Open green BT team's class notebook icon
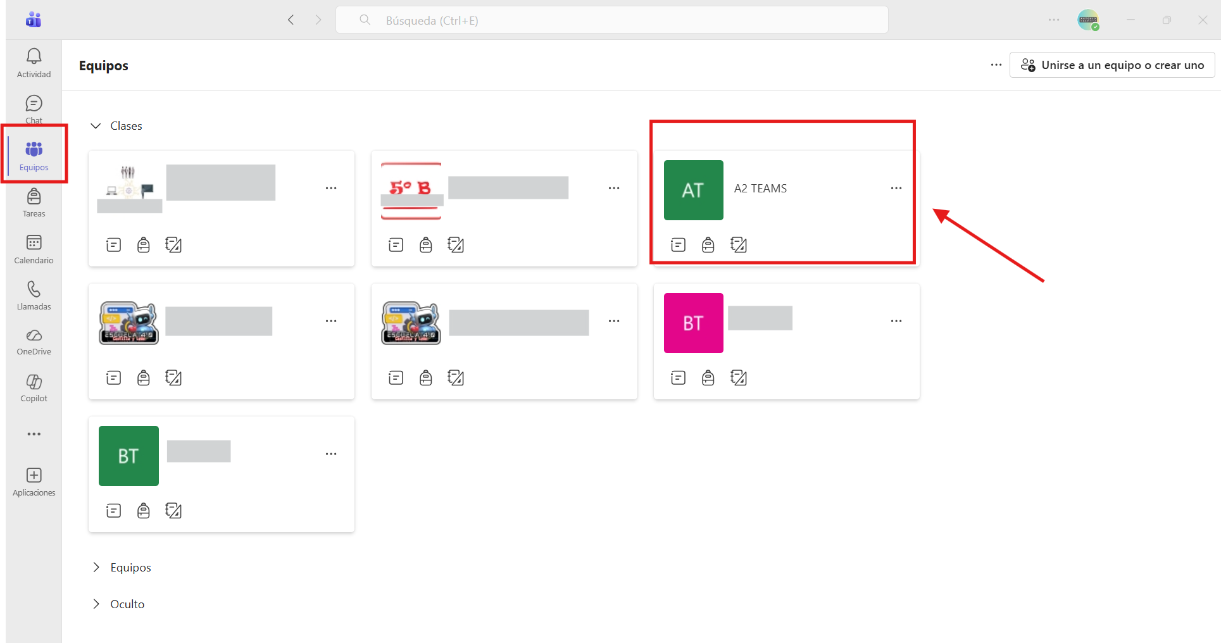Screen dimensions: 1221x643 click(173, 511)
